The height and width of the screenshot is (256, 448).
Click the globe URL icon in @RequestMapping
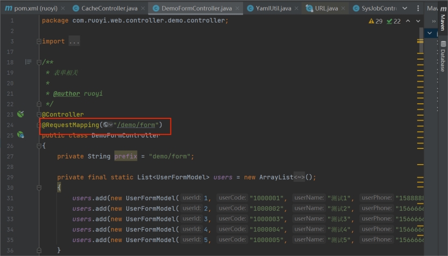(106, 125)
